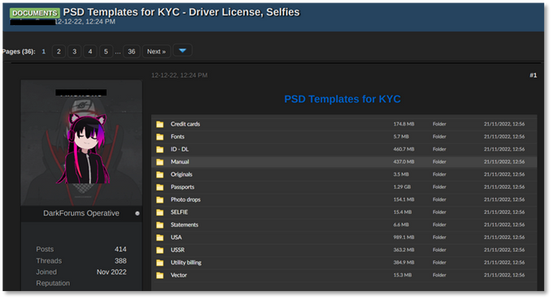Open the #1 post permalink
Screen dimensions: 553x300
click(x=533, y=75)
